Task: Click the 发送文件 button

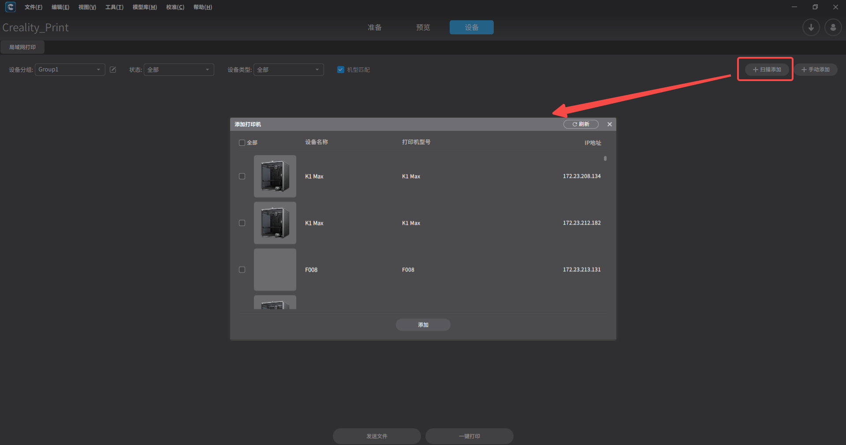Action: [x=376, y=436]
